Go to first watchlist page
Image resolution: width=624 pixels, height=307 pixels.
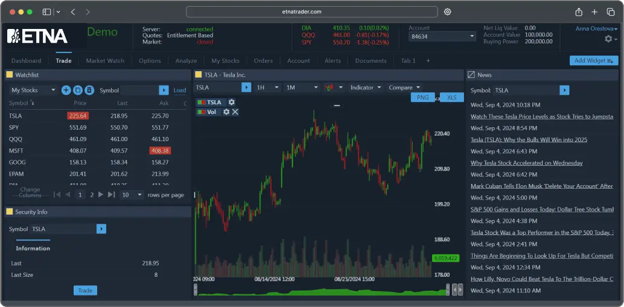57,194
